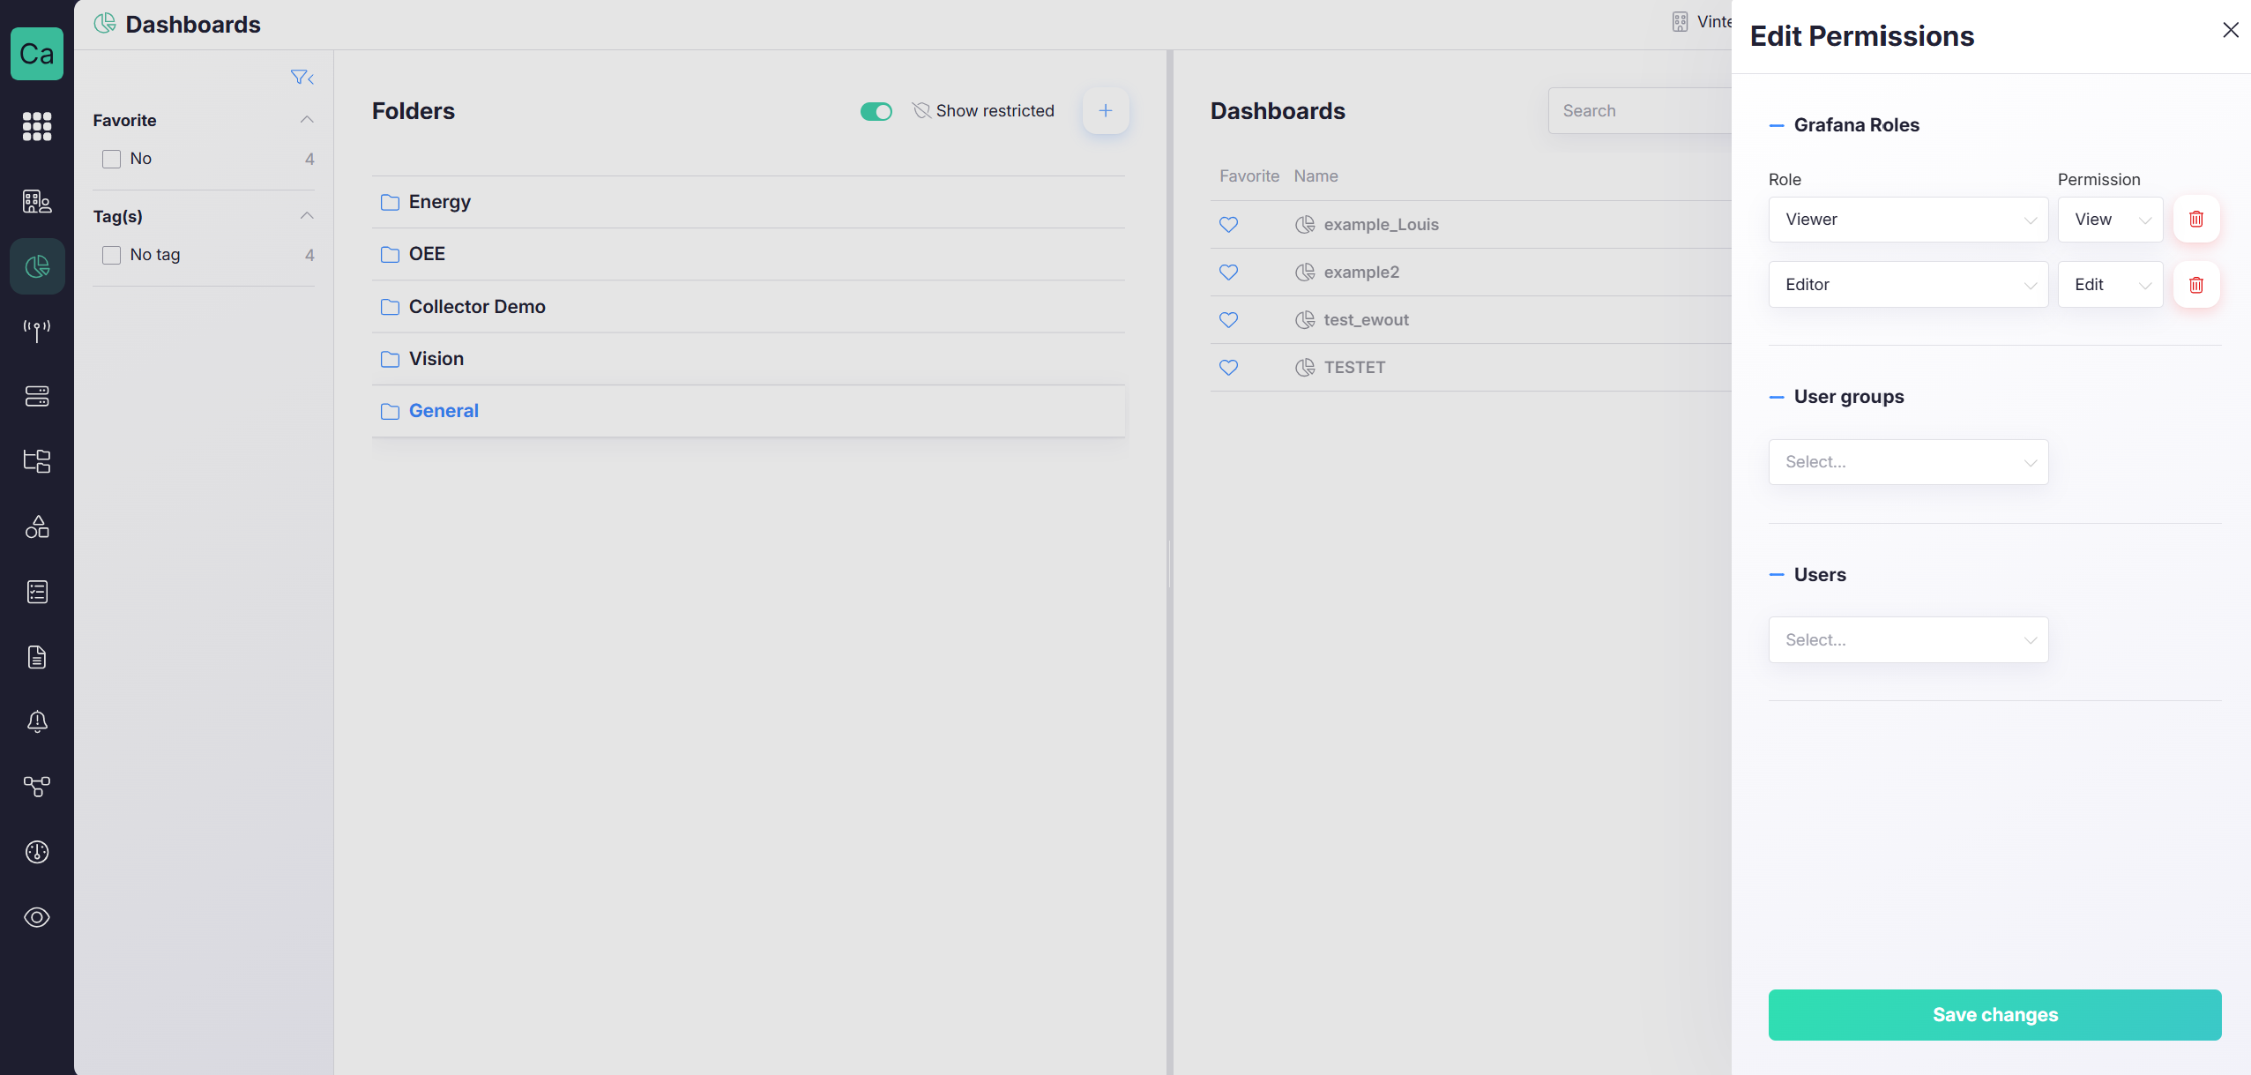Open the Users select dropdown
The width and height of the screenshot is (2251, 1075).
click(1908, 640)
